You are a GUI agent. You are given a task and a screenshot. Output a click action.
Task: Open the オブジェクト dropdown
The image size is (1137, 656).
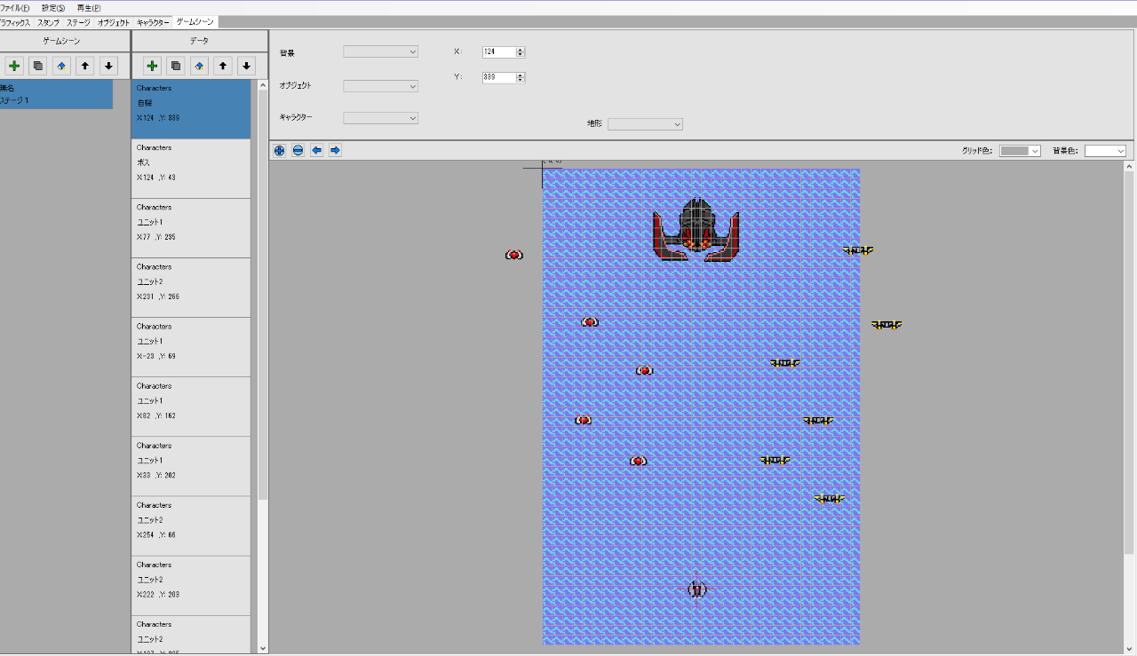[x=380, y=86]
